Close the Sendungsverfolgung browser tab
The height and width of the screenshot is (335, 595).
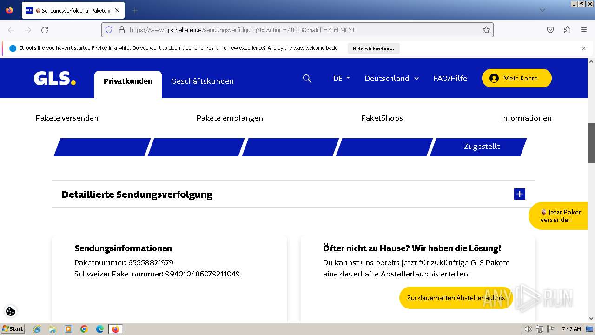point(117,10)
